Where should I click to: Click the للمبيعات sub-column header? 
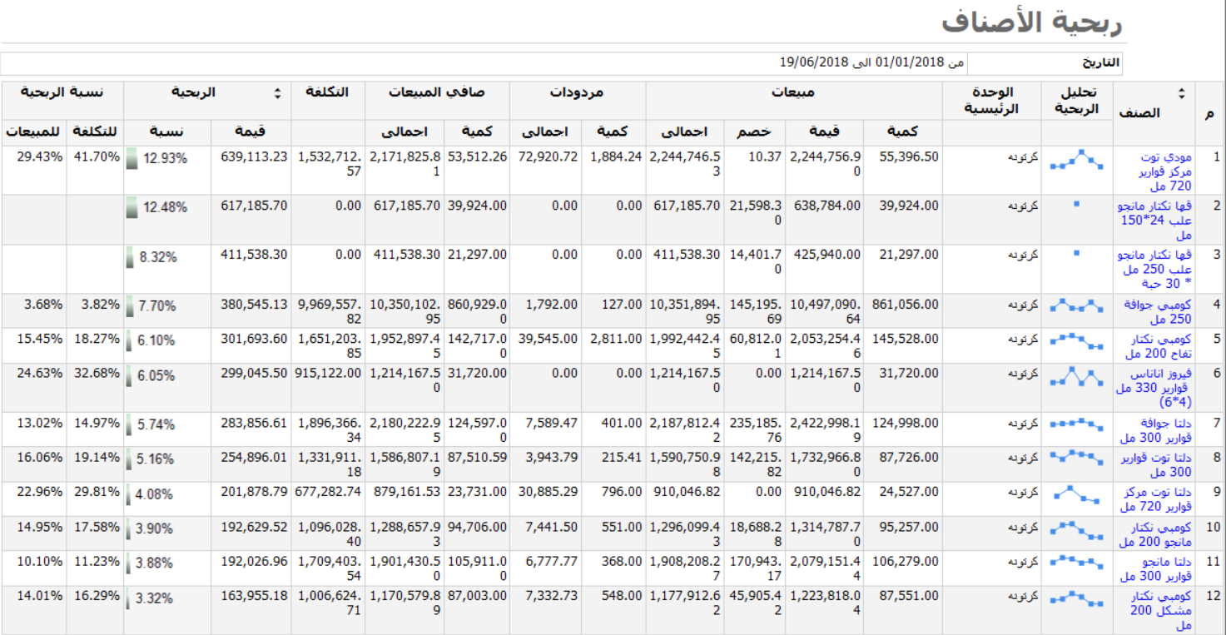(x=32, y=131)
